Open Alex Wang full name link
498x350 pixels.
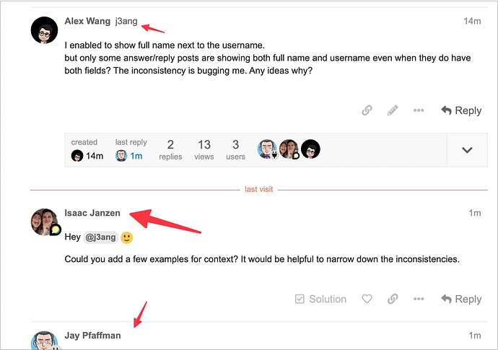87,21
